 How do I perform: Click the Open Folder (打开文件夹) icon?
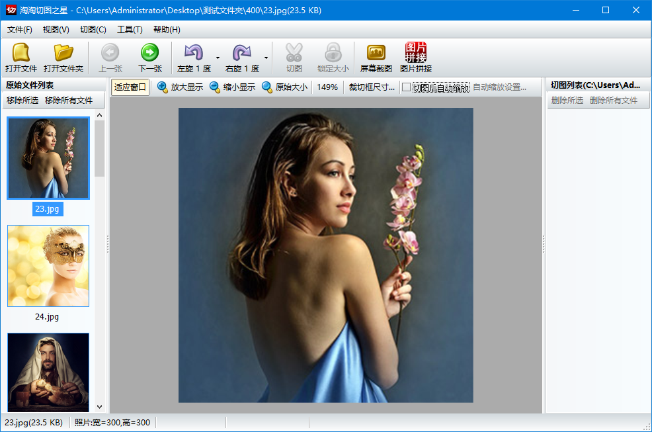tap(63, 53)
